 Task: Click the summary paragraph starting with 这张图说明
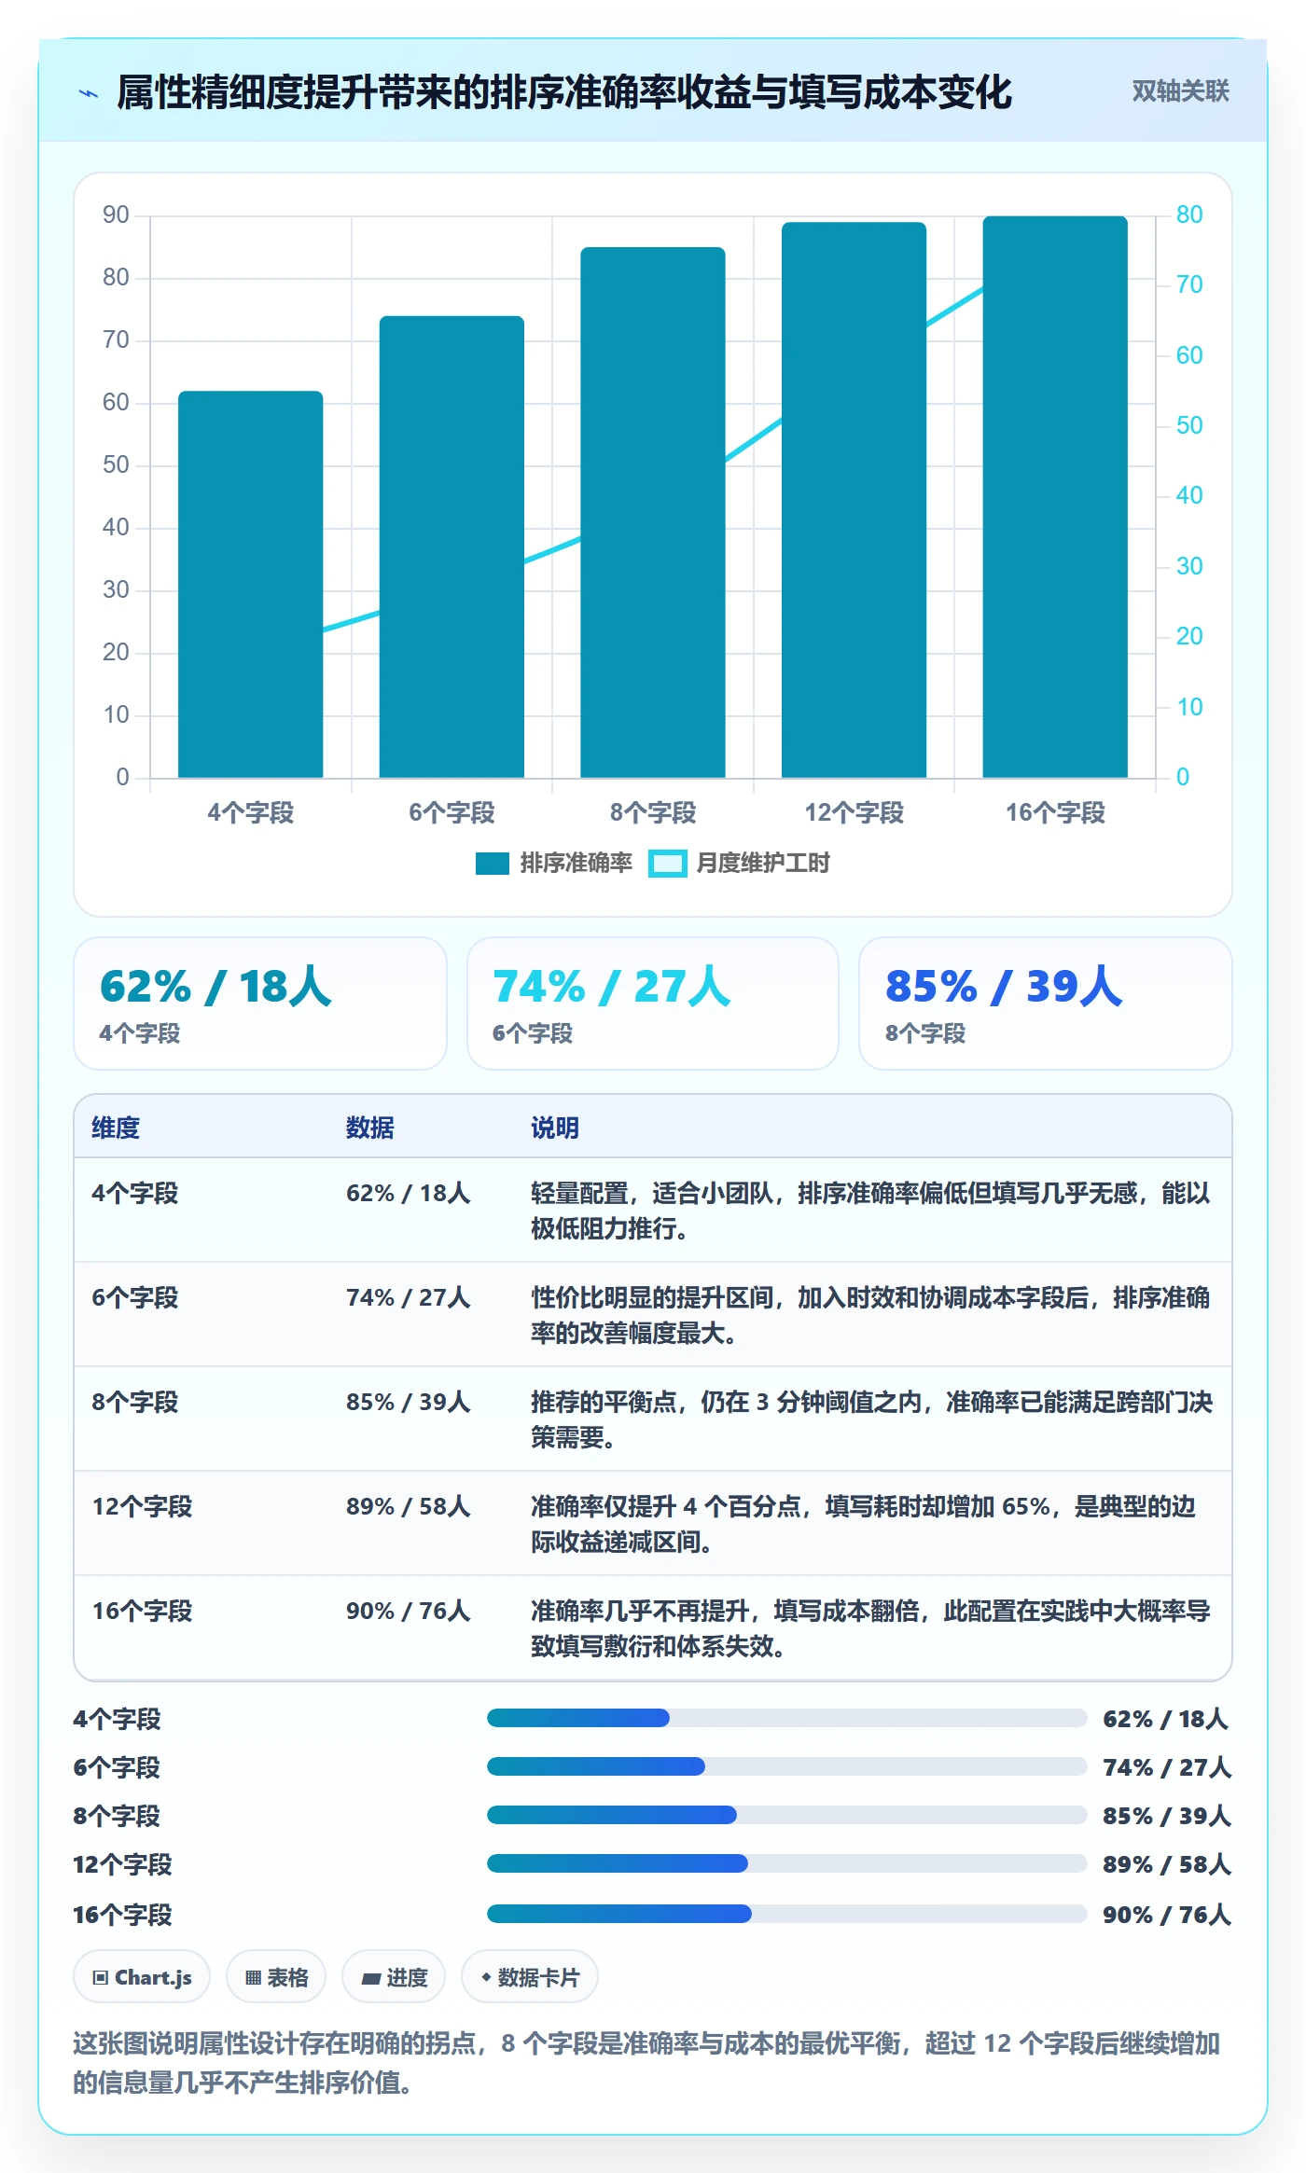[x=646, y=2062]
